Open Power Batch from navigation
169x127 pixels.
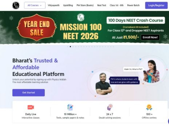[x=133, y=5]
